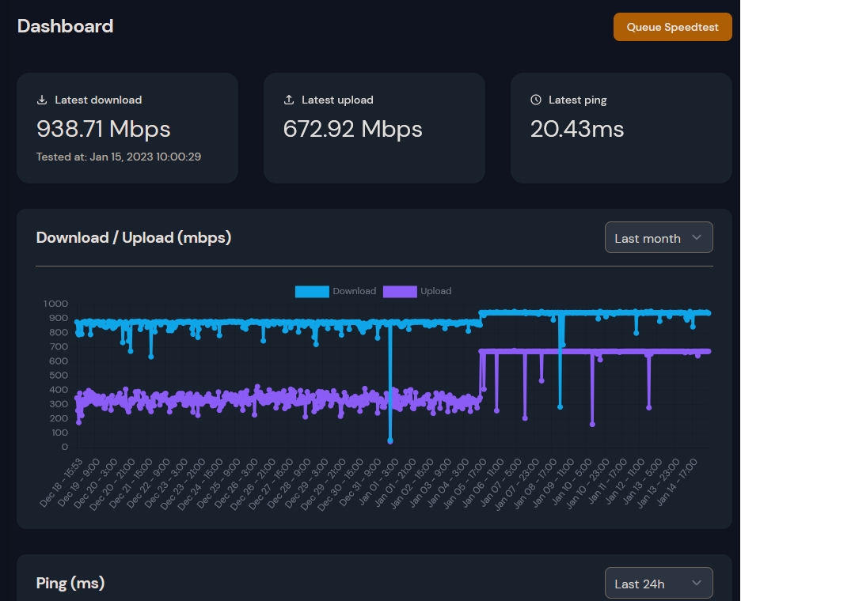Click the Dashboard heading

(x=66, y=26)
